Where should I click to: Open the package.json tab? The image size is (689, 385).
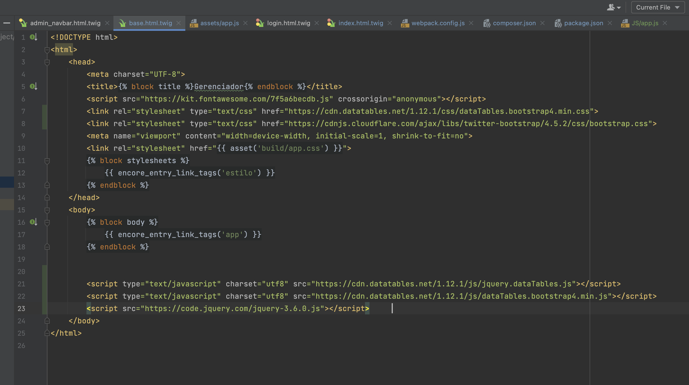(x=584, y=23)
